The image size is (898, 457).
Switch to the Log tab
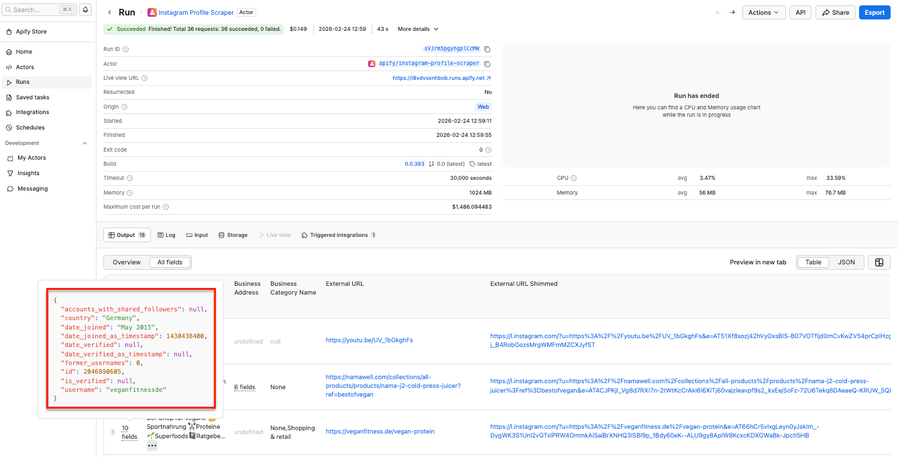pyautogui.click(x=166, y=236)
